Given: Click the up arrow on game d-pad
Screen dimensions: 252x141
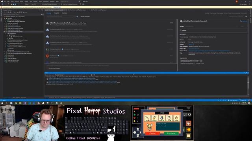Looking at the screenshot, I should coord(138,129).
